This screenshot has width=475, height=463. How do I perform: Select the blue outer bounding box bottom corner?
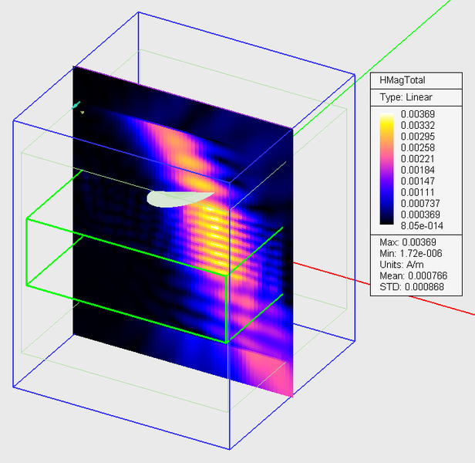click(x=230, y=449)
